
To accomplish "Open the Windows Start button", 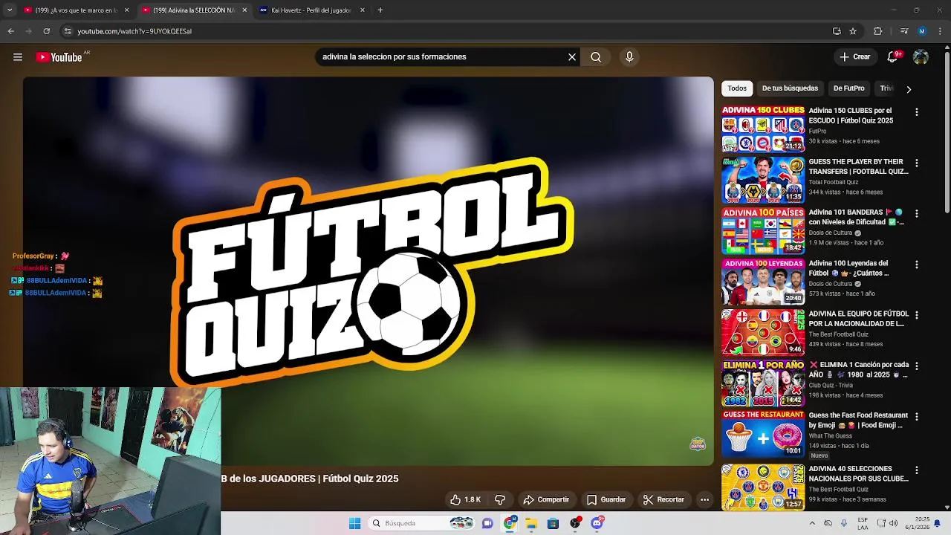I will (355, 523).
